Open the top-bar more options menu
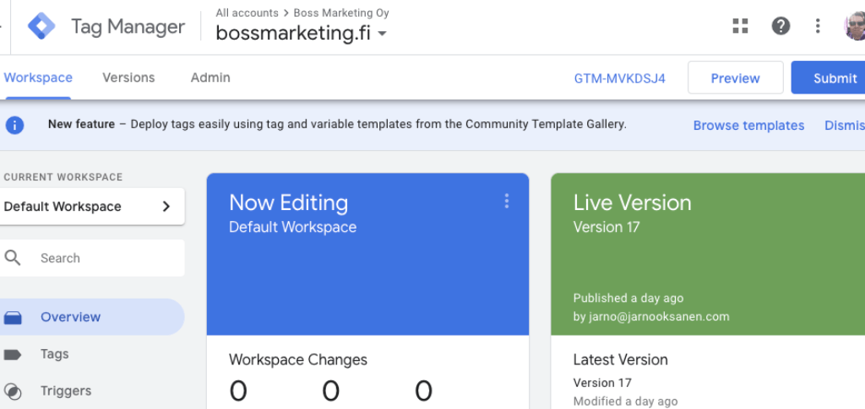Viewport: 865px width, 409px height. click(818, 26)
